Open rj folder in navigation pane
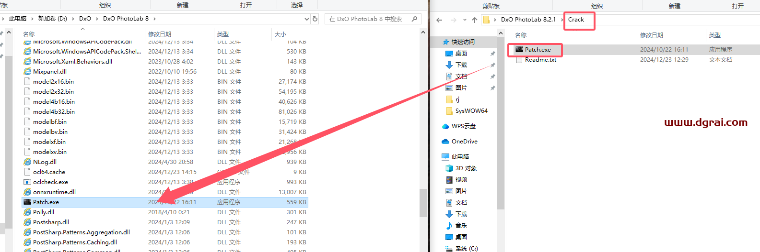The image size is (760, 252). click(x=457, y=99)
